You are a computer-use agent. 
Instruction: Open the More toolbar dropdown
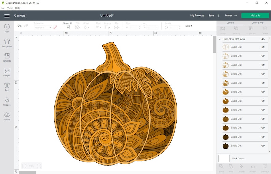click(189, 26)
